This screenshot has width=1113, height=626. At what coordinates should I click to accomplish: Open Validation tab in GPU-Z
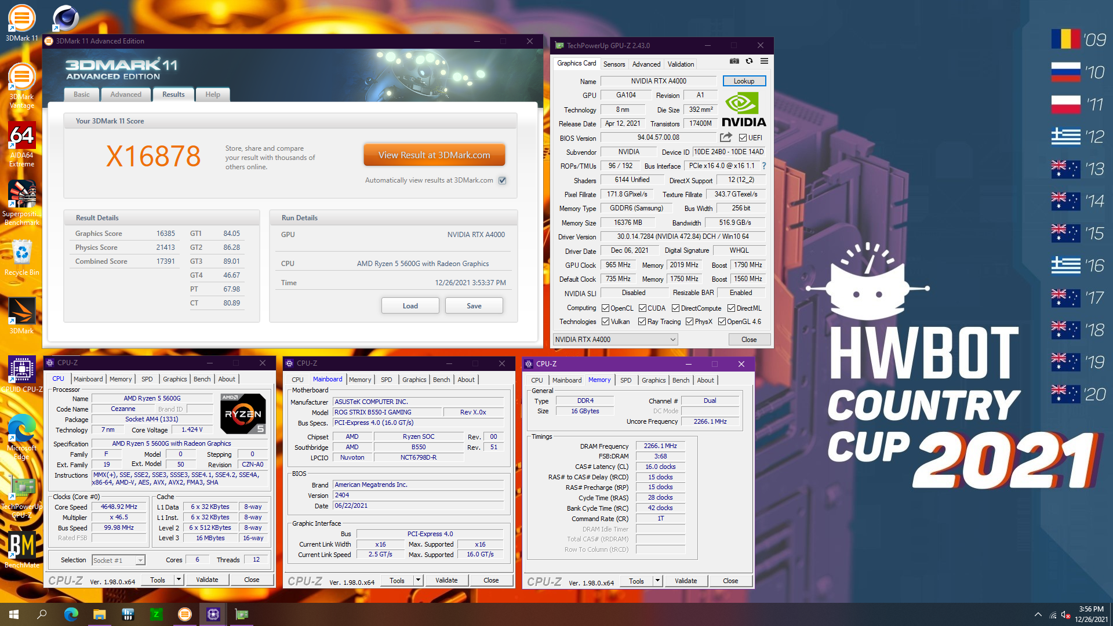(681, 64)
